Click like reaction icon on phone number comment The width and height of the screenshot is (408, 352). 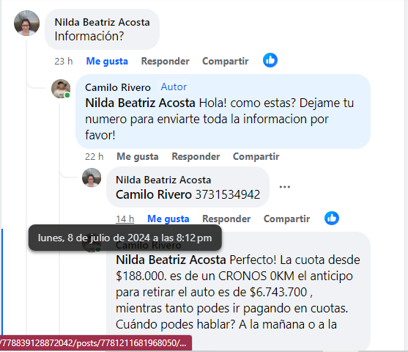click(x=332, y=218)
